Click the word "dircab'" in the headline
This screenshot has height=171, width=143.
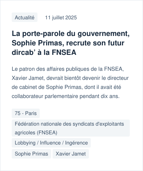[x=23, y=52]
